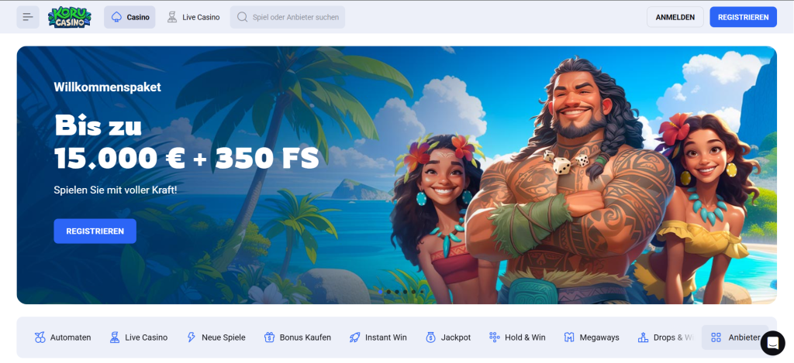
Task: Select the Drops & Wins category
Action: (x=665, y=337)
